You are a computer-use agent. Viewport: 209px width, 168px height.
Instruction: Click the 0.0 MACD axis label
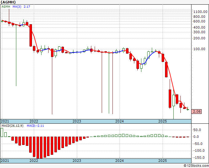pyautogui.click(x=196, y=137)
